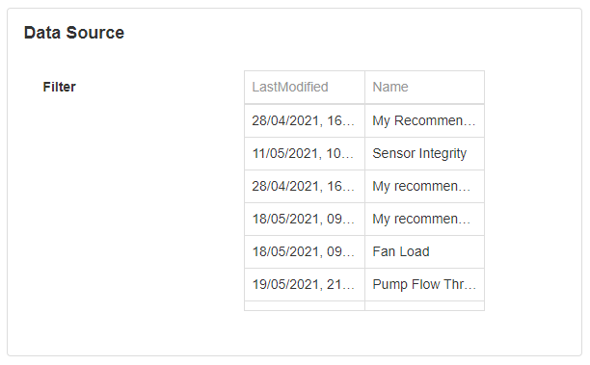
Task: Click the 11/05/2021 date cell
Action: (305, 153)
